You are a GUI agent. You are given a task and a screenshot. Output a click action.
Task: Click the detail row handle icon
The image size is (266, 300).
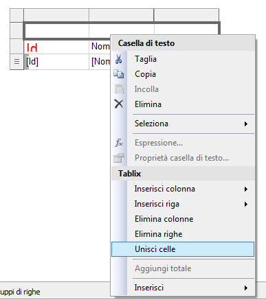pos(16,62)
